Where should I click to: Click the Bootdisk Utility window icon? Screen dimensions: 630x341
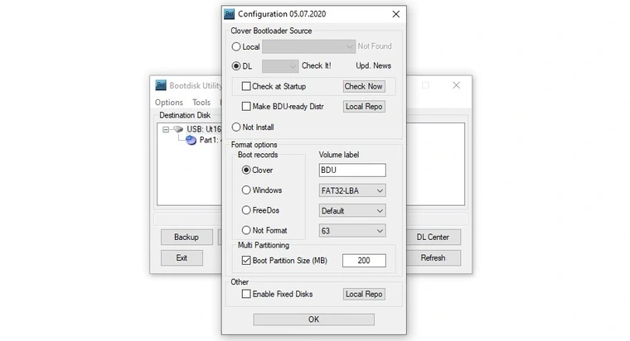[x=161, y=85]
